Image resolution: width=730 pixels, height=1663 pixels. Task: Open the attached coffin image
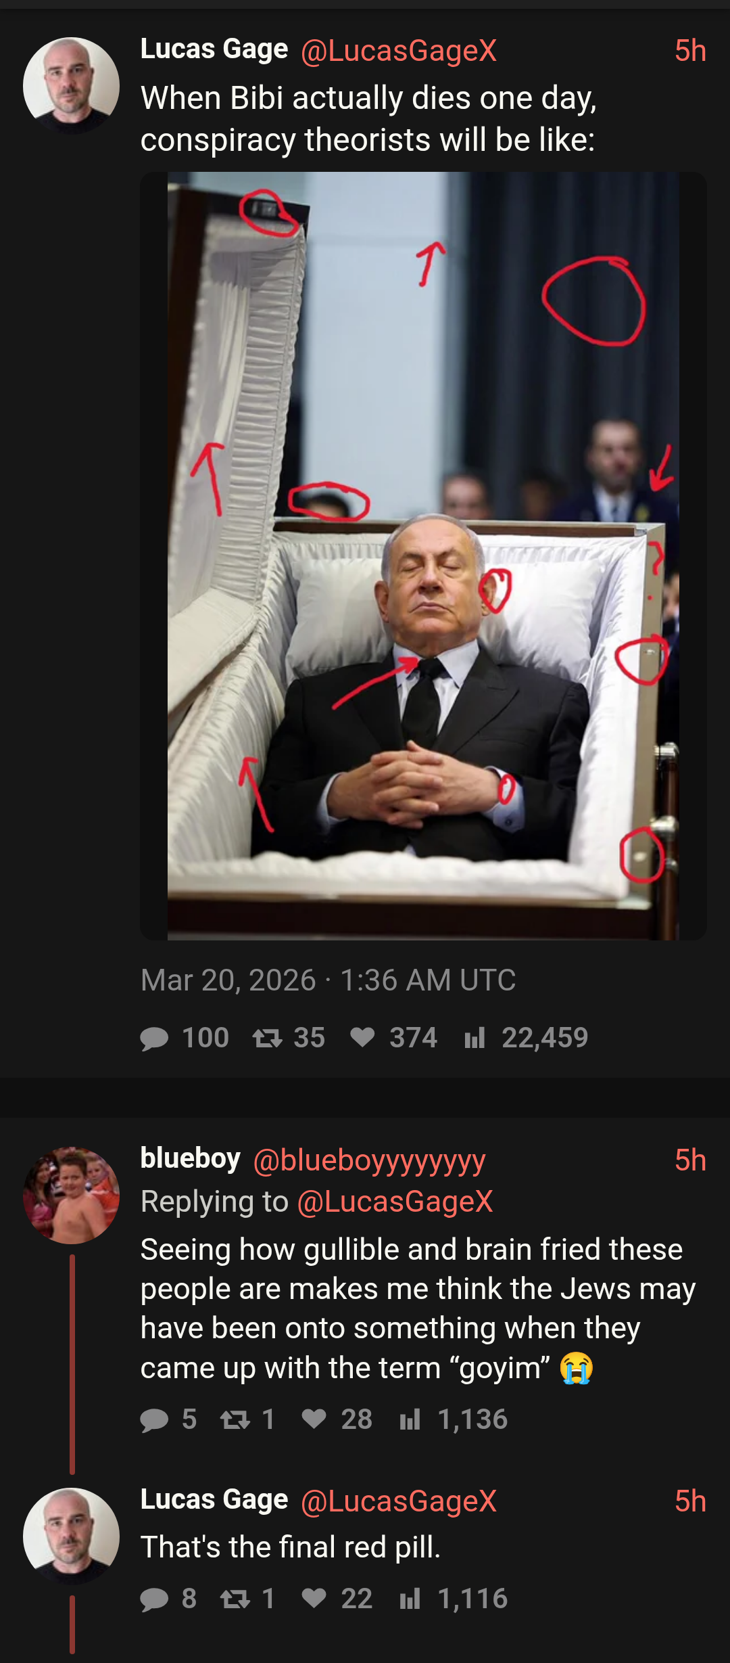[x=423, y=555]
